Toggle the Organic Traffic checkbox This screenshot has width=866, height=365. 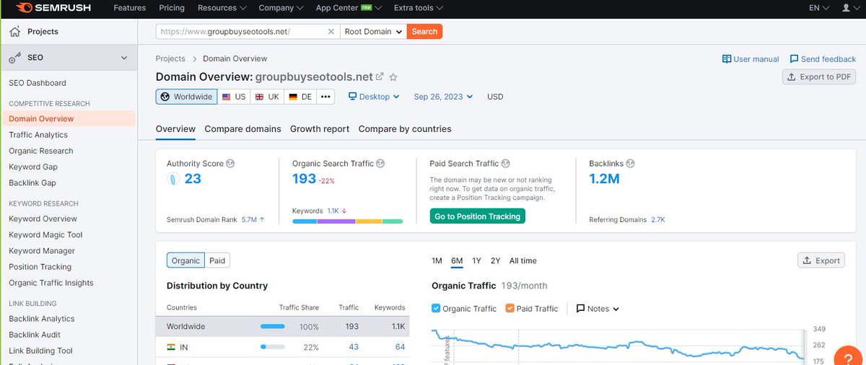tap(436, 308)
